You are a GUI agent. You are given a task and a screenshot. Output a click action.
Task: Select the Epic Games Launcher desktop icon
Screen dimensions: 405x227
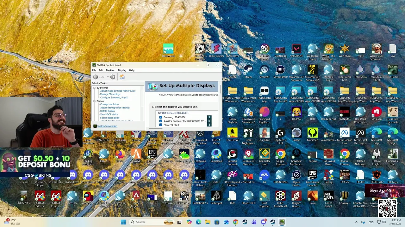312,178
